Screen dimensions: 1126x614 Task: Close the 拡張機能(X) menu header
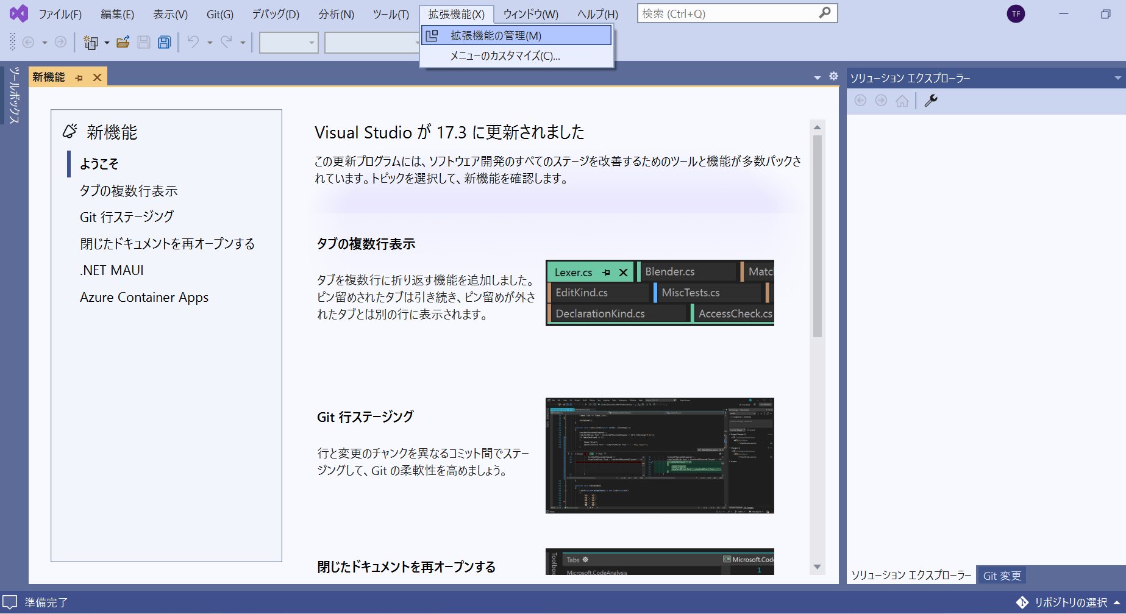pos(456,14)
